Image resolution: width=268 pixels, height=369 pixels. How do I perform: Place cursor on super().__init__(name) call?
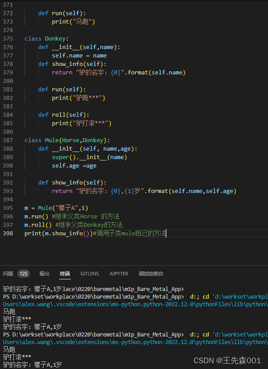pos(89,157)
